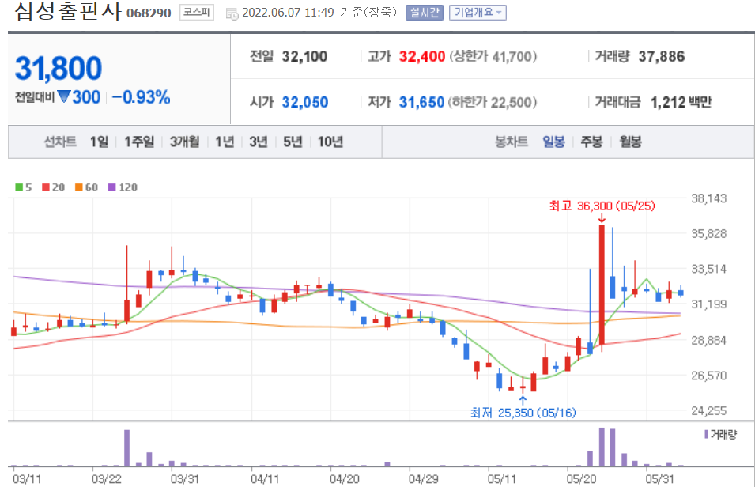The image size is (755, 487).
Task: Click the 상한가 41,700 text
Action: pos(493,56)
